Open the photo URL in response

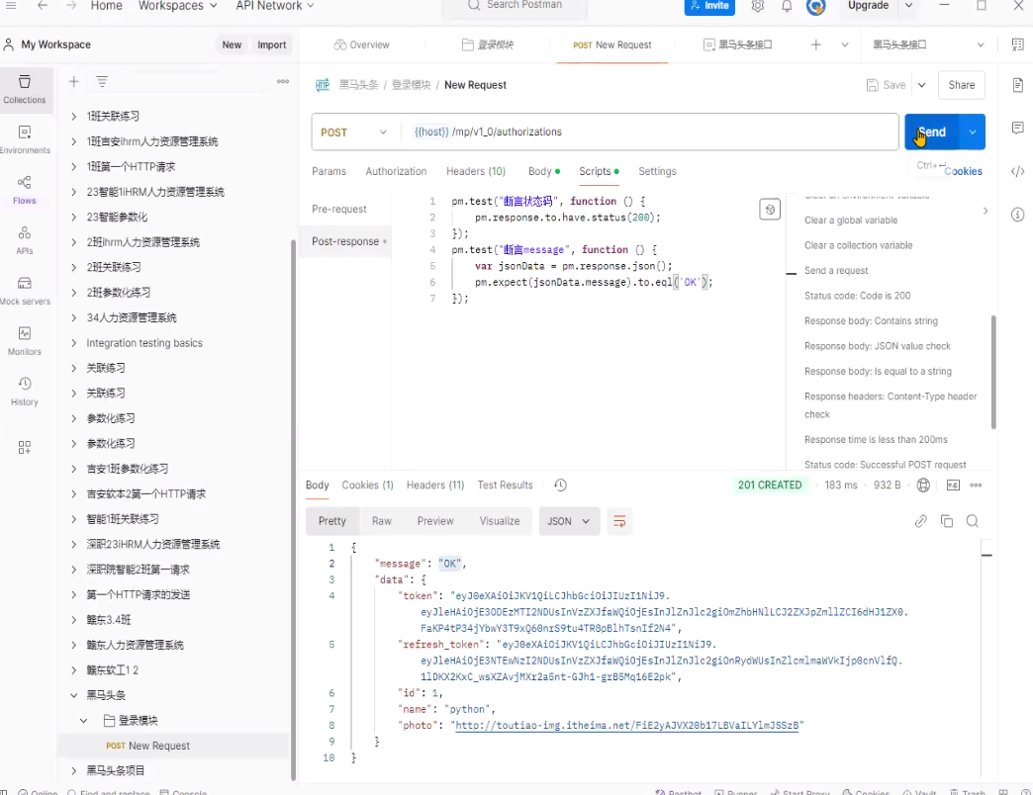pyautogui.click(x=626, y=725)
